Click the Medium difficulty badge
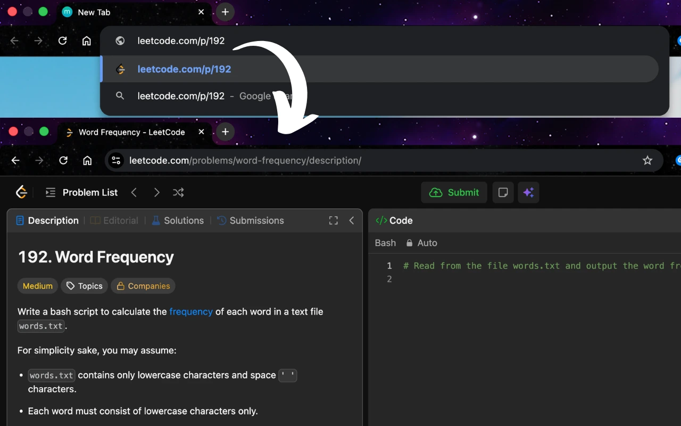681x426 pixels. click(38, 286)
